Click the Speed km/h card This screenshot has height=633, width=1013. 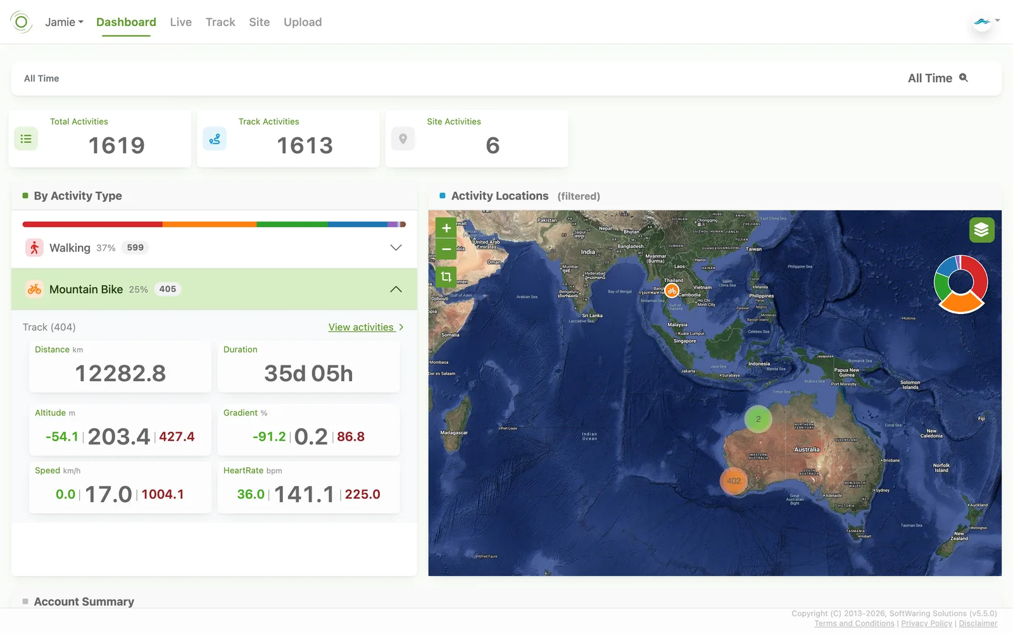[x=120, y=487]
